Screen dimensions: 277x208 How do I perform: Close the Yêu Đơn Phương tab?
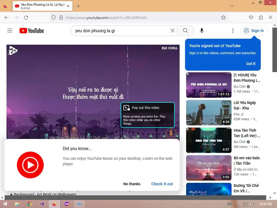(x=68, y=6)
